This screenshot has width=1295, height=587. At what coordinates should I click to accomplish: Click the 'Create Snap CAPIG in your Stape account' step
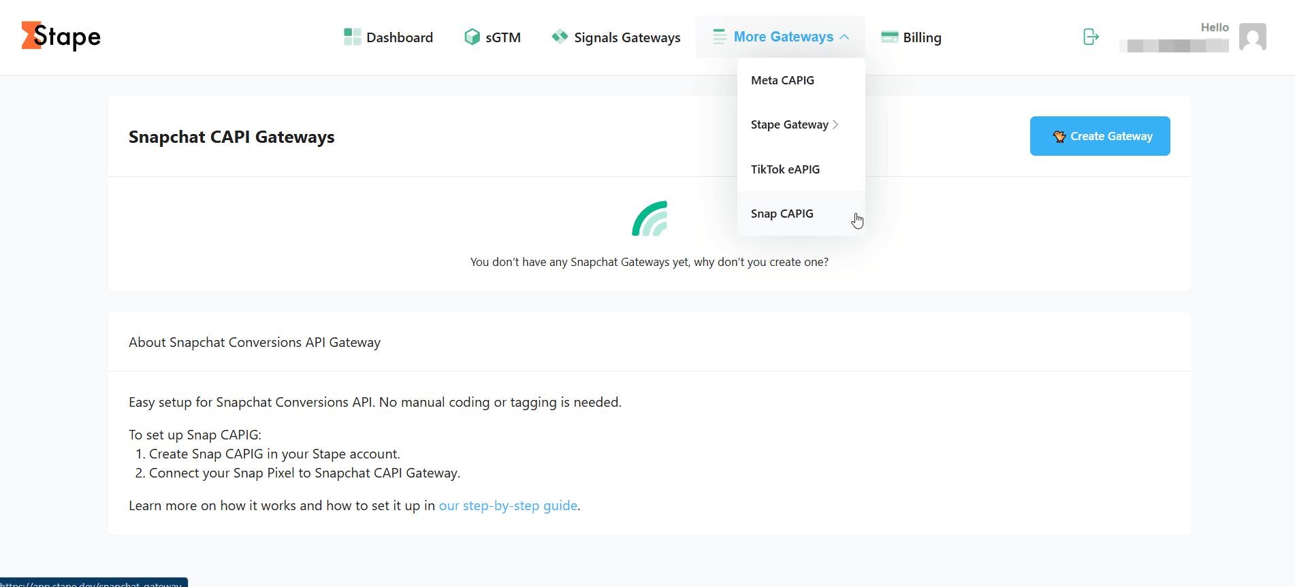coord(274,454)
